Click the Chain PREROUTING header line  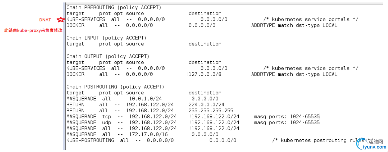point(114,7)
